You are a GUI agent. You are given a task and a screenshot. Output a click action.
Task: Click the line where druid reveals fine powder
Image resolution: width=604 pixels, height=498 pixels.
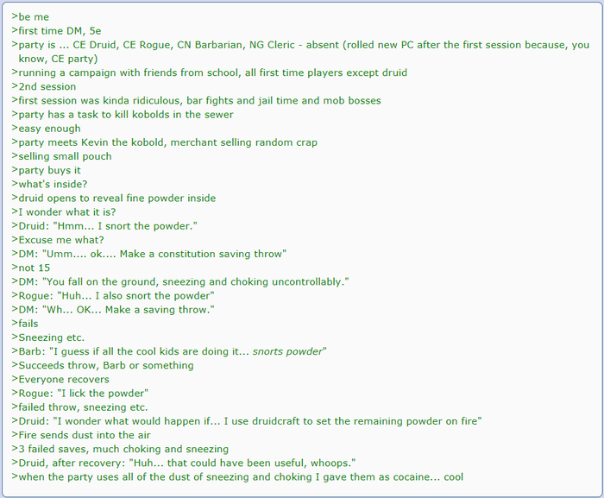coord(114,198)
